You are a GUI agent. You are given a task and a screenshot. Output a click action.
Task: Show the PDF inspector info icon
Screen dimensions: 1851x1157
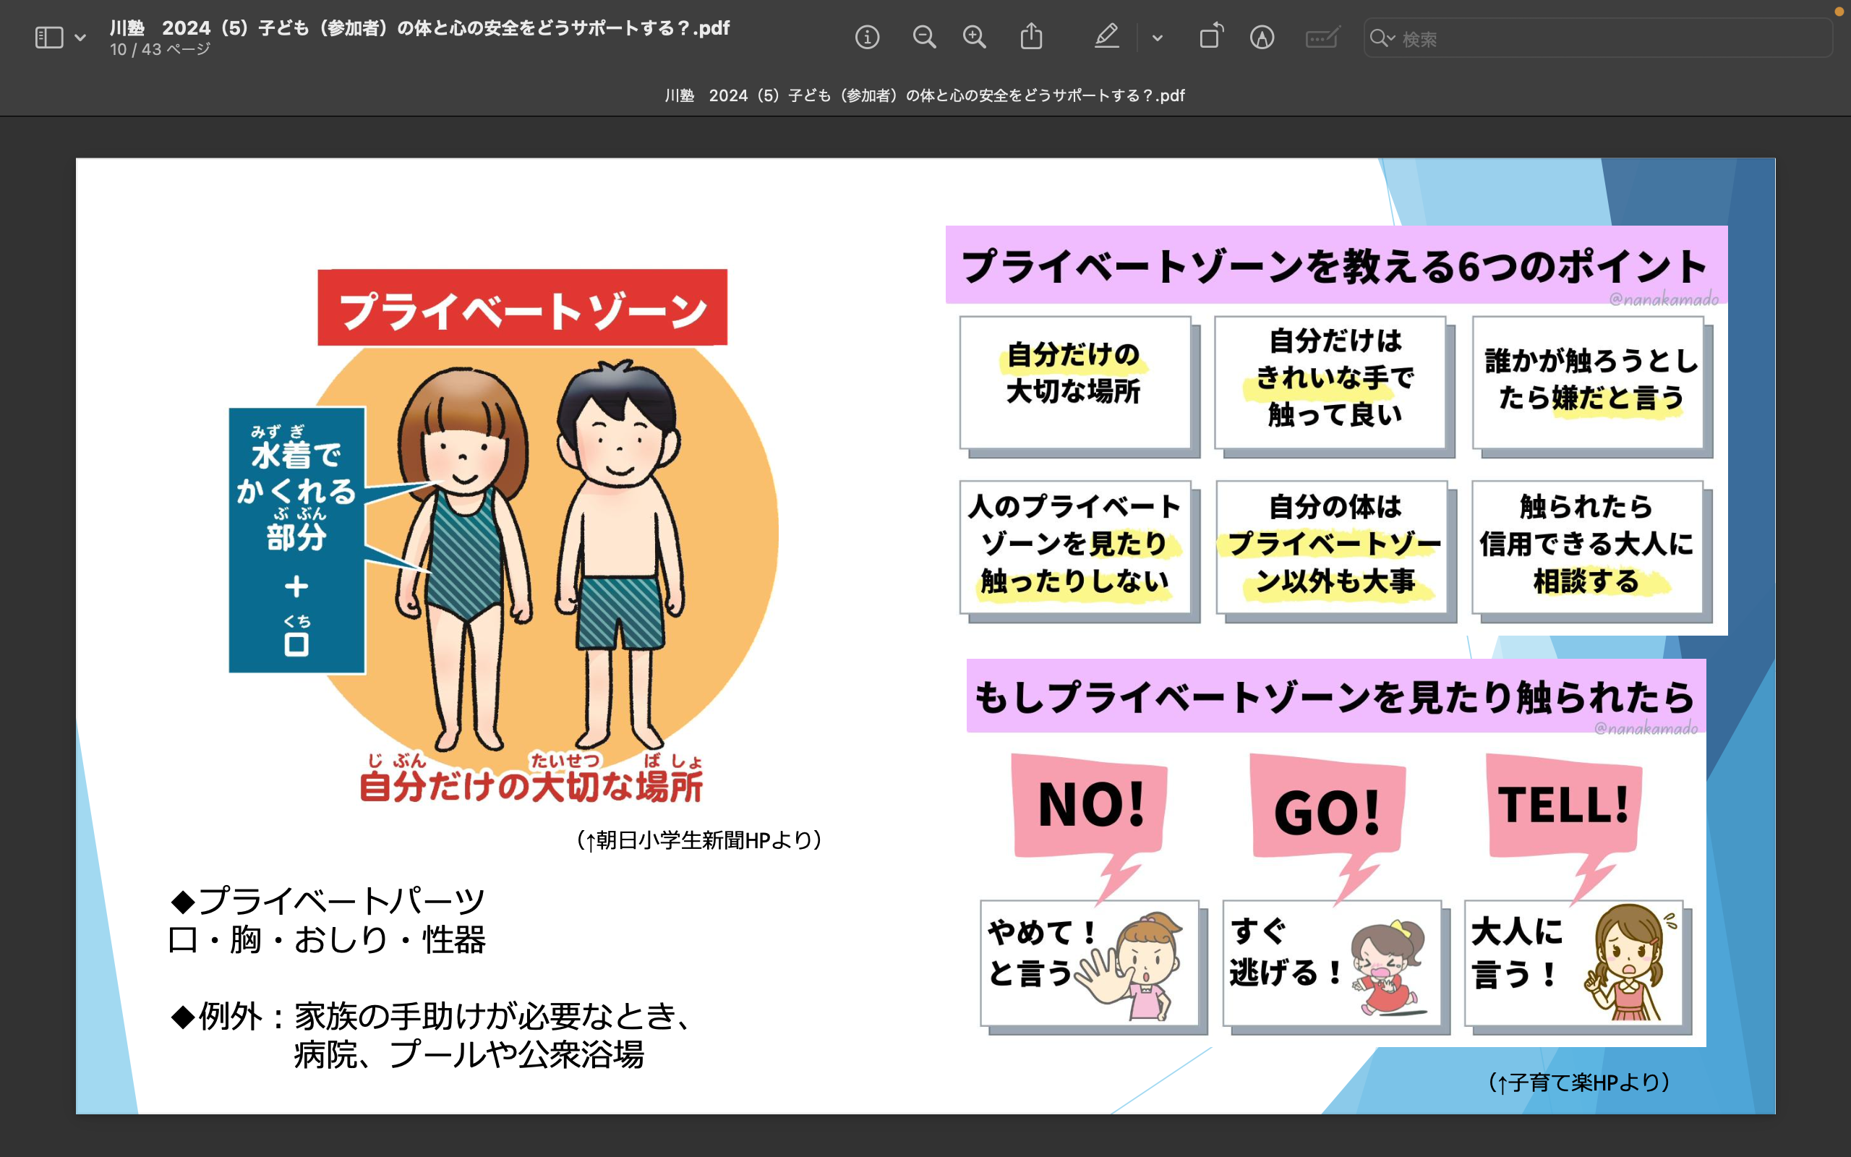tap(867, 38)
